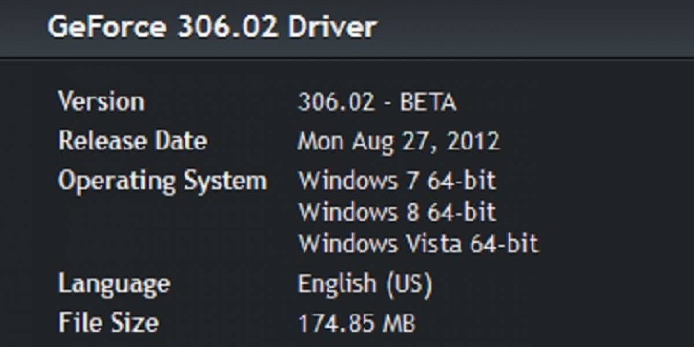Select the "Release Date" label
This screenshot has height=347, width=694.
click(x=132, y=141)
